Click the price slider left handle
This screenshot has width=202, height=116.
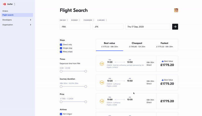(61, 102)
